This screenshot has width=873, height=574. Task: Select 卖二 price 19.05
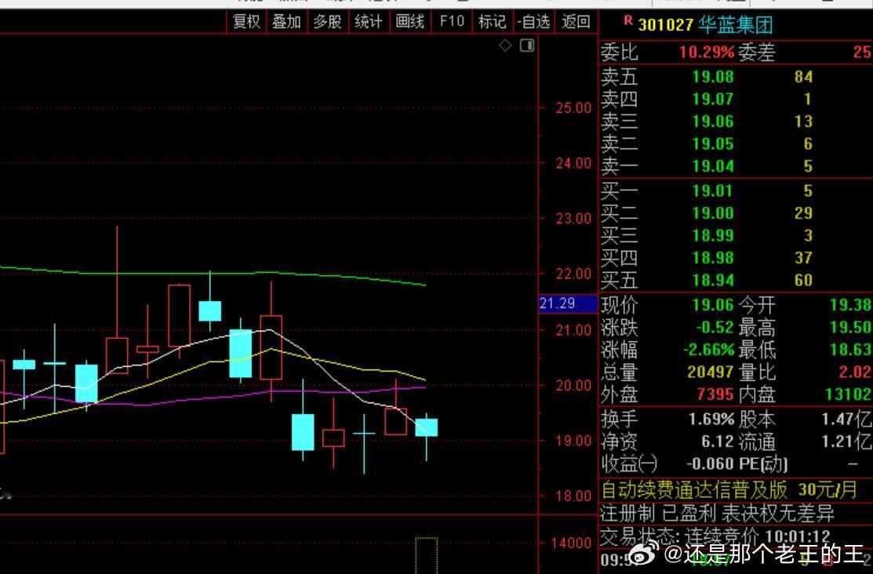[x=713, y=143]
